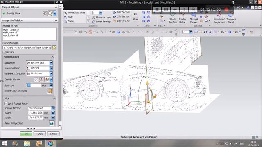The image size is (262, 147).
Task: Click the top shaded-with-edges style icon
Action: point(144,13)
